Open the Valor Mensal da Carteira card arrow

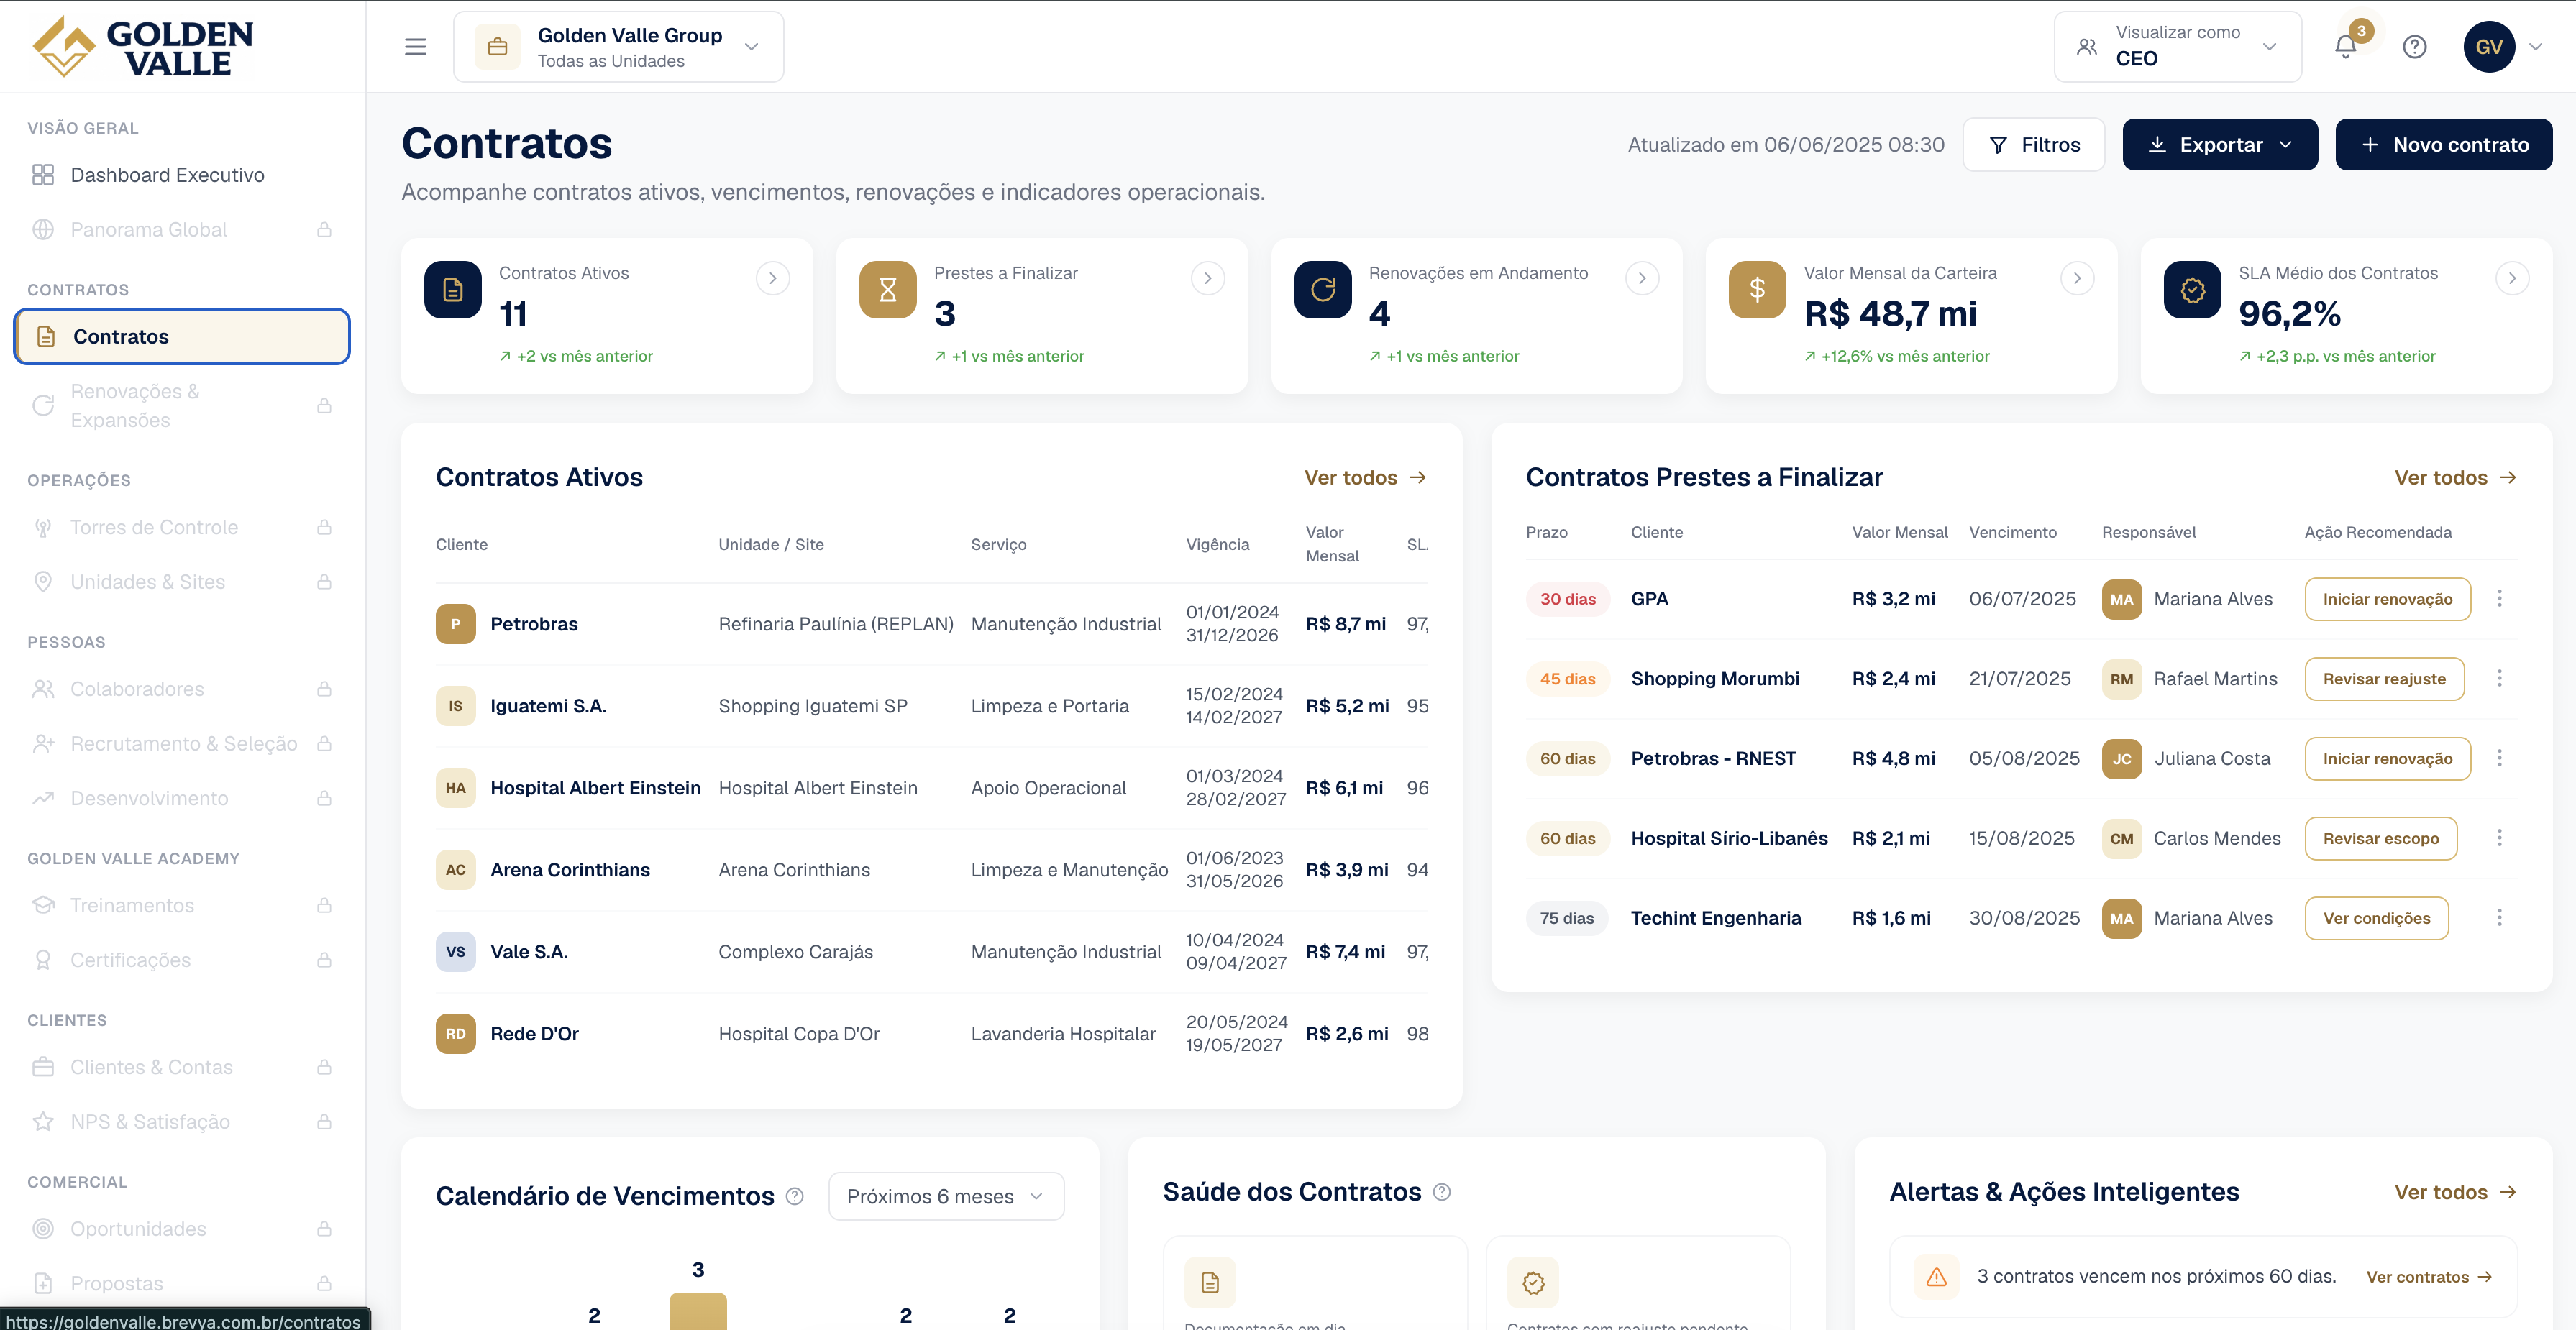tap(2076, 278)
